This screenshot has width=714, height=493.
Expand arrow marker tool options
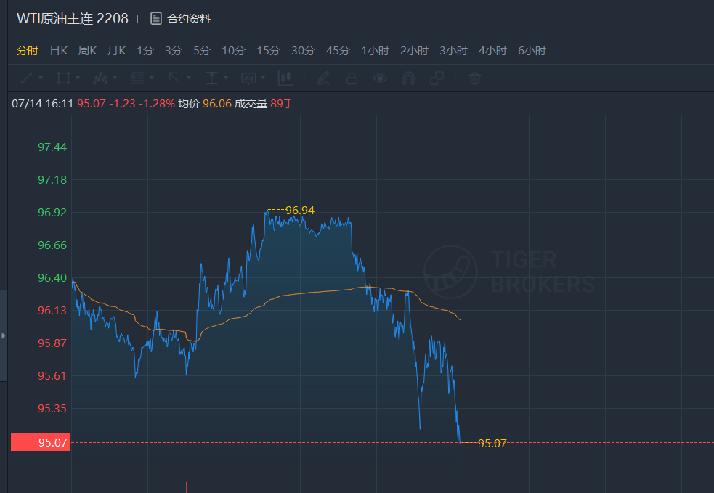[x=189, y=78]
